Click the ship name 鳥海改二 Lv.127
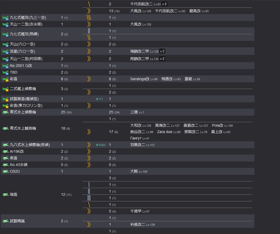 coord(167,126)
